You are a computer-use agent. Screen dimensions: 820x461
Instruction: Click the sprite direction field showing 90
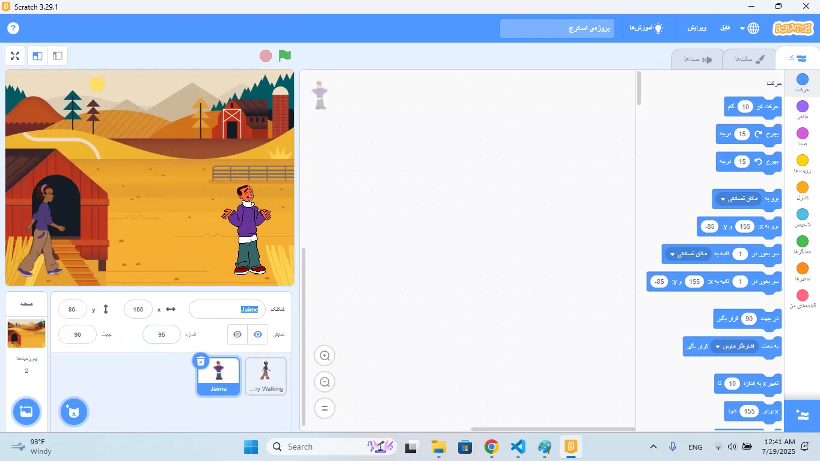coord(78,335)
